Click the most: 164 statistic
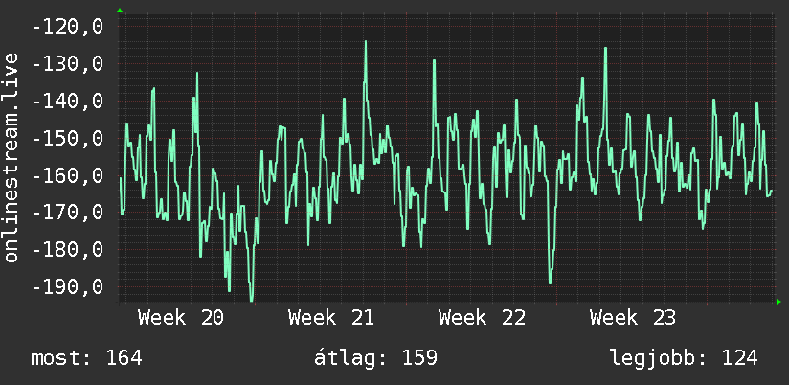 [x=86, y=358]
